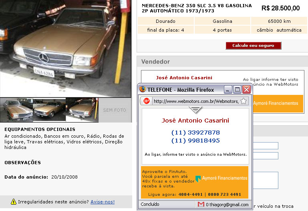Click the Mercedes-Benz 350 SLC listing title
308x211 pixels.
[197, 8]
